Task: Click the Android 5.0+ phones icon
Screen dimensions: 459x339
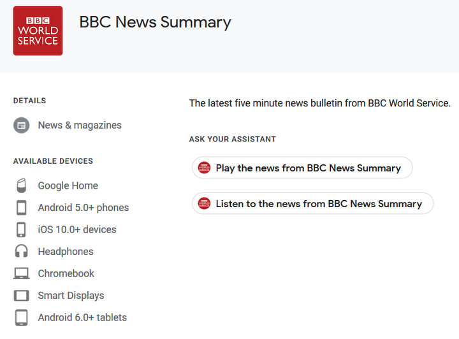Action: [x=22, y=208]
